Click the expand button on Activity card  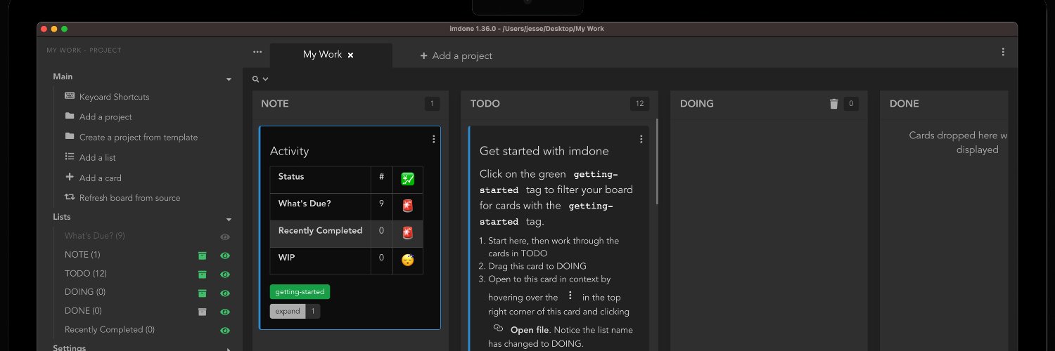click(x=288, y=311)
